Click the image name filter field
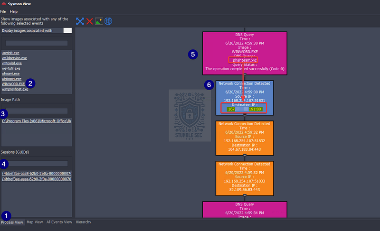The width and height of the screenshot is (380, 231). click(x=37, y=43)
